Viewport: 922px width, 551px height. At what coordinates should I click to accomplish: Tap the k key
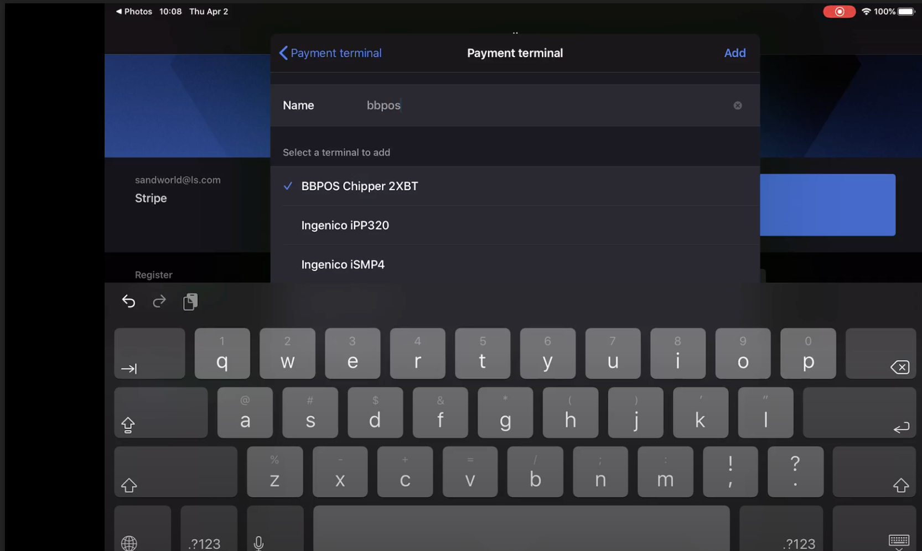click(x=701, y=413)
